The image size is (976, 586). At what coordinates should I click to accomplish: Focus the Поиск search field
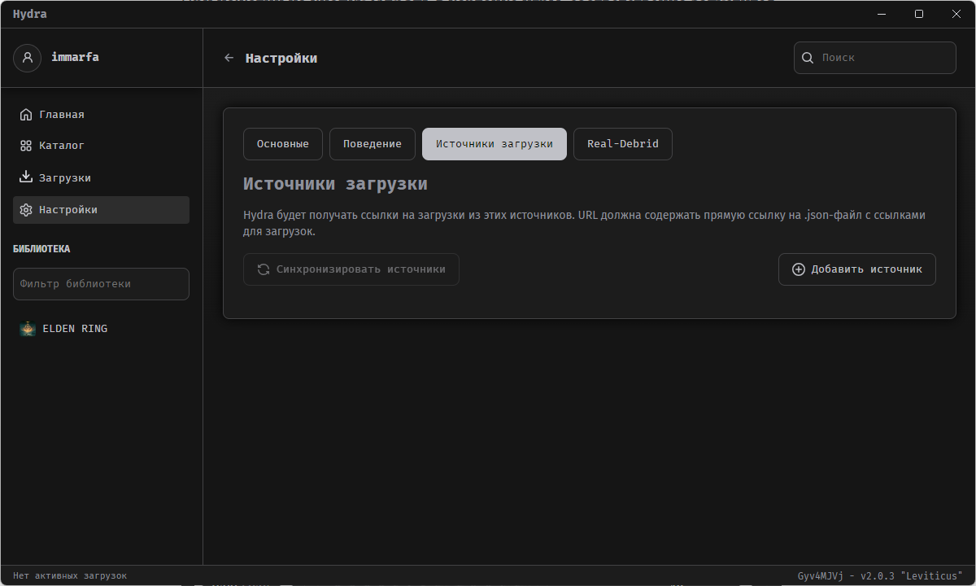click(875, 58)
